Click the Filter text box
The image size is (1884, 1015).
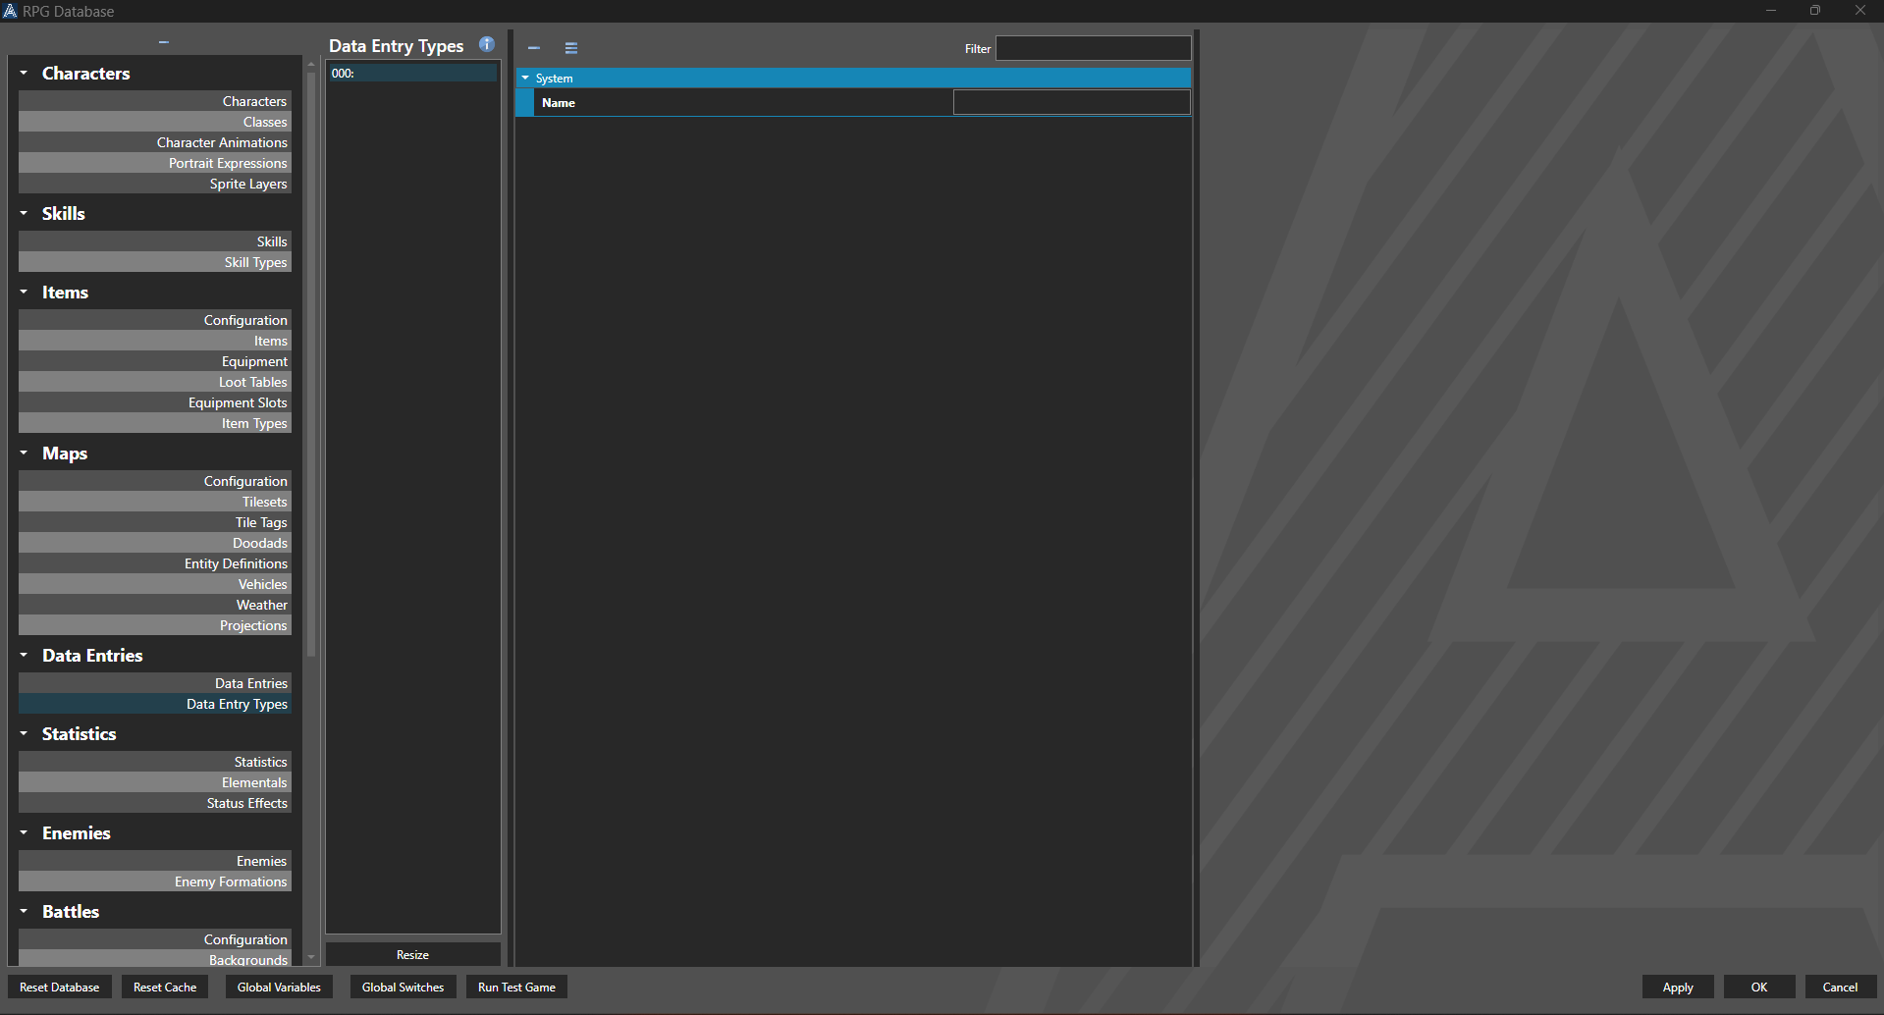pos(1093,47)
